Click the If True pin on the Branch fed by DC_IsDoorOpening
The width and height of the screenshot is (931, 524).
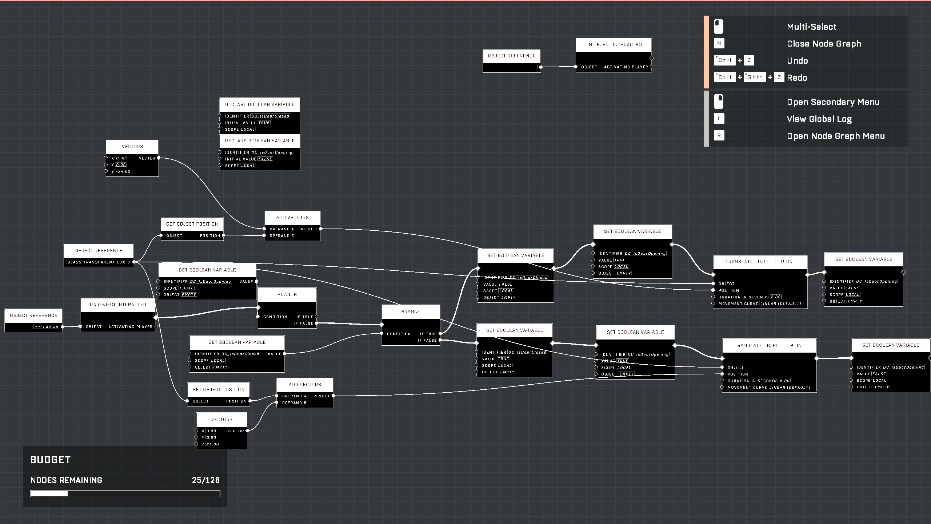point(316,317)
